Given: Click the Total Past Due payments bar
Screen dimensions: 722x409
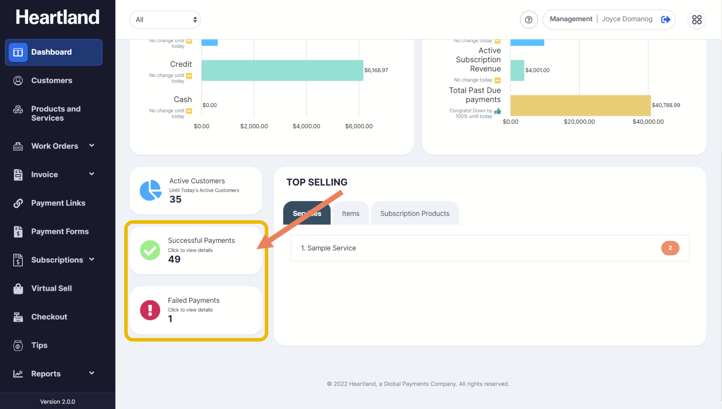Looking at the screenshot, I should [581, 105].
